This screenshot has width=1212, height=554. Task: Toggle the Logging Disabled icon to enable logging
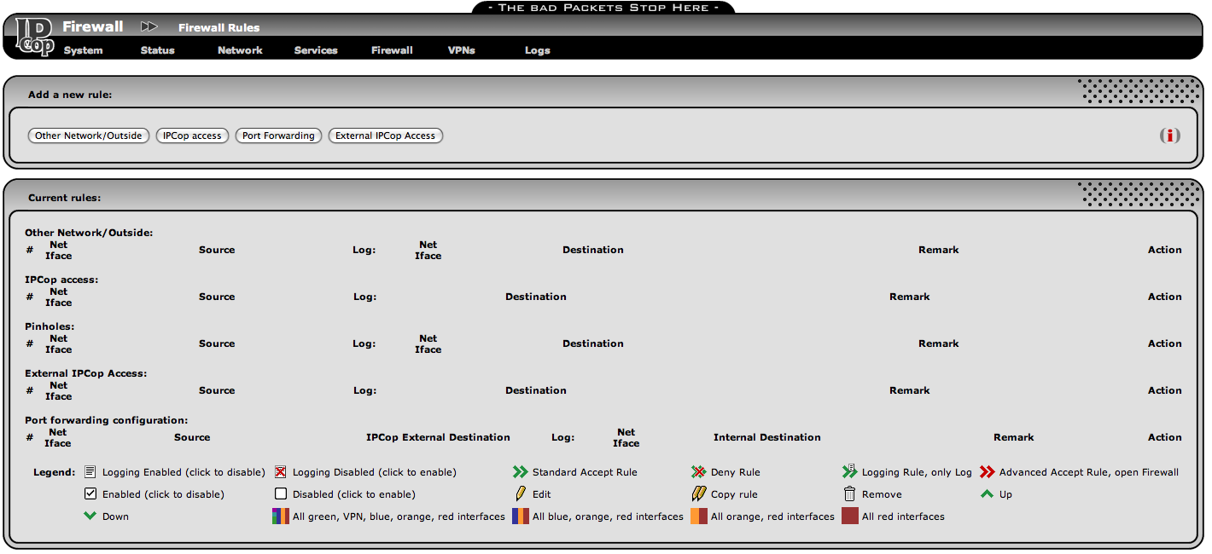coord(282,471)
